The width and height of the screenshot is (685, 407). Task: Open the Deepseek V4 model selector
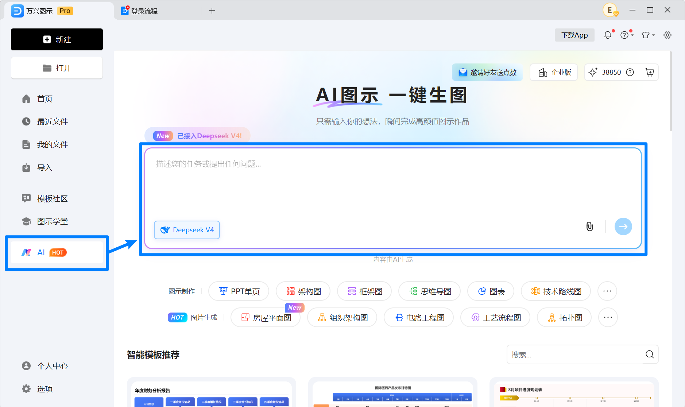187,230
